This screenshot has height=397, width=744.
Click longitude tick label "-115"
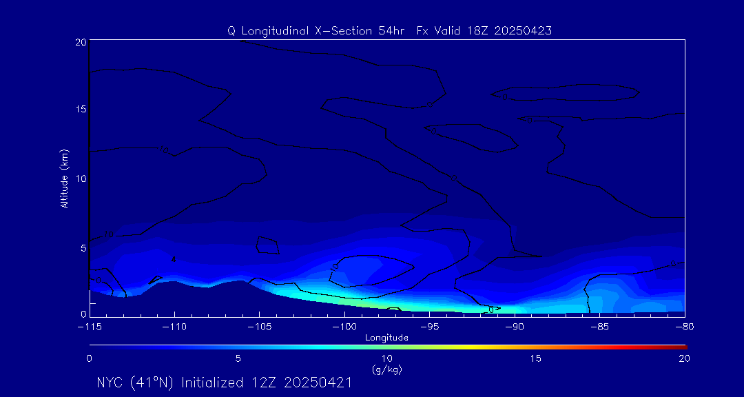point(90,327)
